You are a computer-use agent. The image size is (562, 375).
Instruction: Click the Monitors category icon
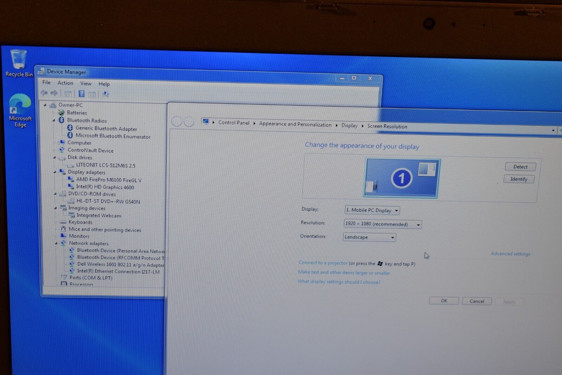tap(64, 236)
